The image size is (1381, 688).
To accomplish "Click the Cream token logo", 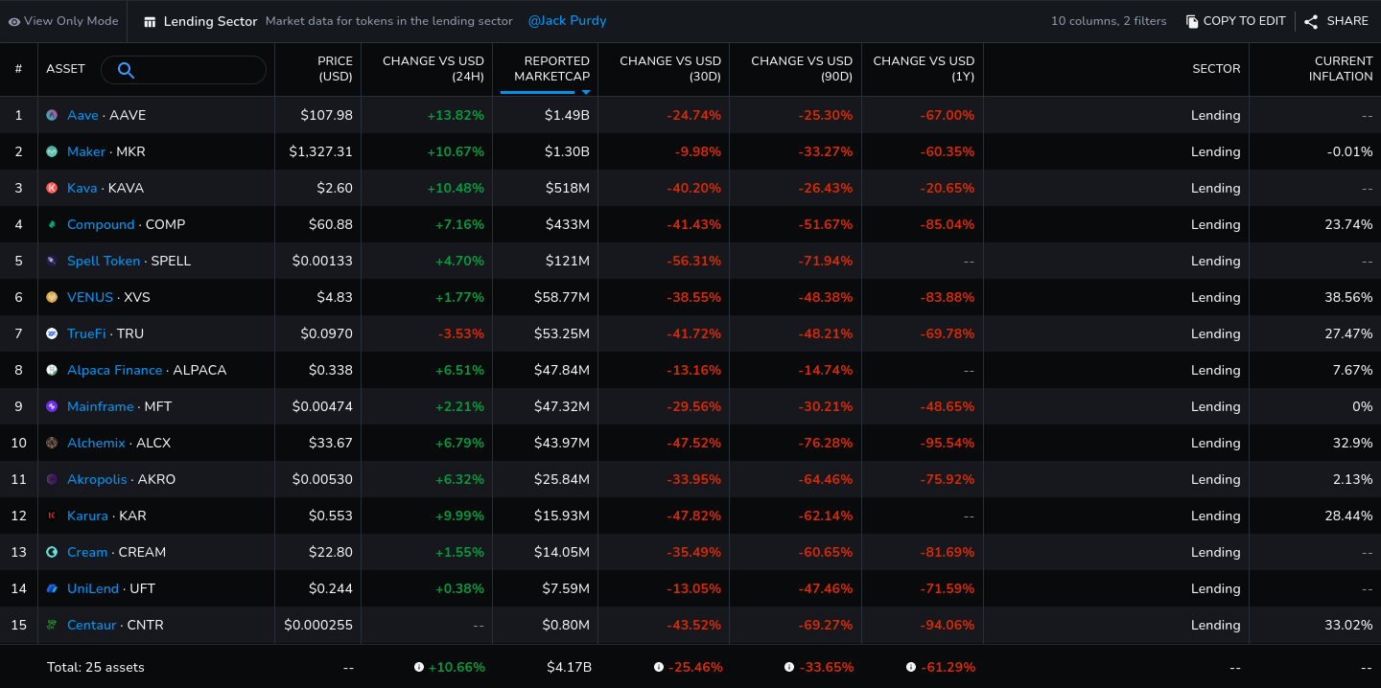I will [52, 552].
